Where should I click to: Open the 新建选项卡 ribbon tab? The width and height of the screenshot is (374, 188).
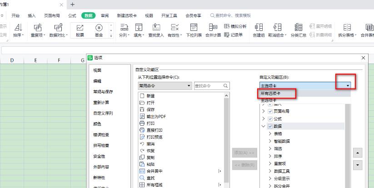[x=127, y=16]
